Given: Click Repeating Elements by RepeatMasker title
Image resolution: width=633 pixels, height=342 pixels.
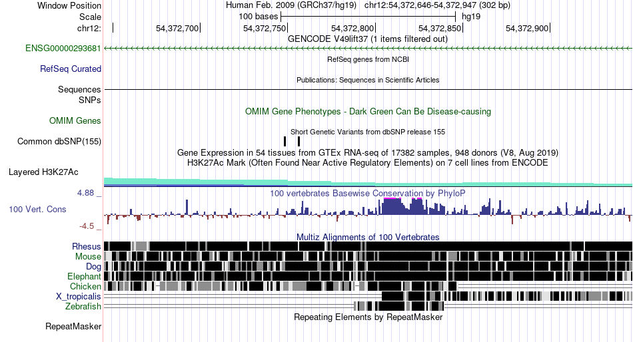Looking at the screenshot, I should [x=368, y=317].
